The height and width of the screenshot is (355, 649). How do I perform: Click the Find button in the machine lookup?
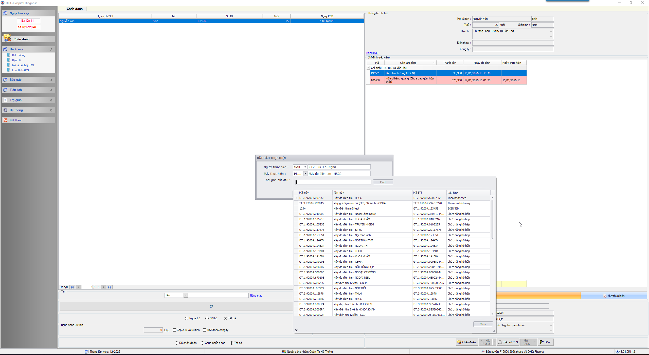coord(383,182)
